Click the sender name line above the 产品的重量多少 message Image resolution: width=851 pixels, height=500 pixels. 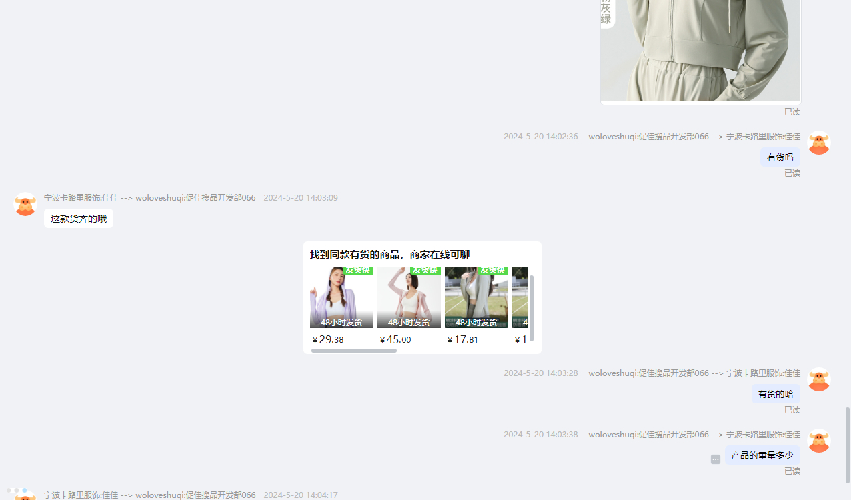(x=694, y=435)
